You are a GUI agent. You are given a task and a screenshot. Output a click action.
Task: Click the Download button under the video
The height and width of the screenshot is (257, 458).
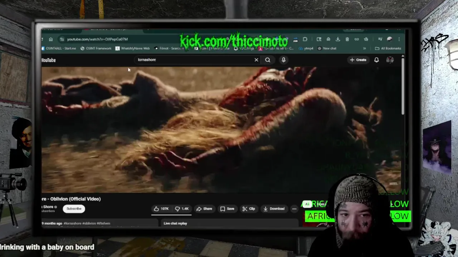click(274, 209)
